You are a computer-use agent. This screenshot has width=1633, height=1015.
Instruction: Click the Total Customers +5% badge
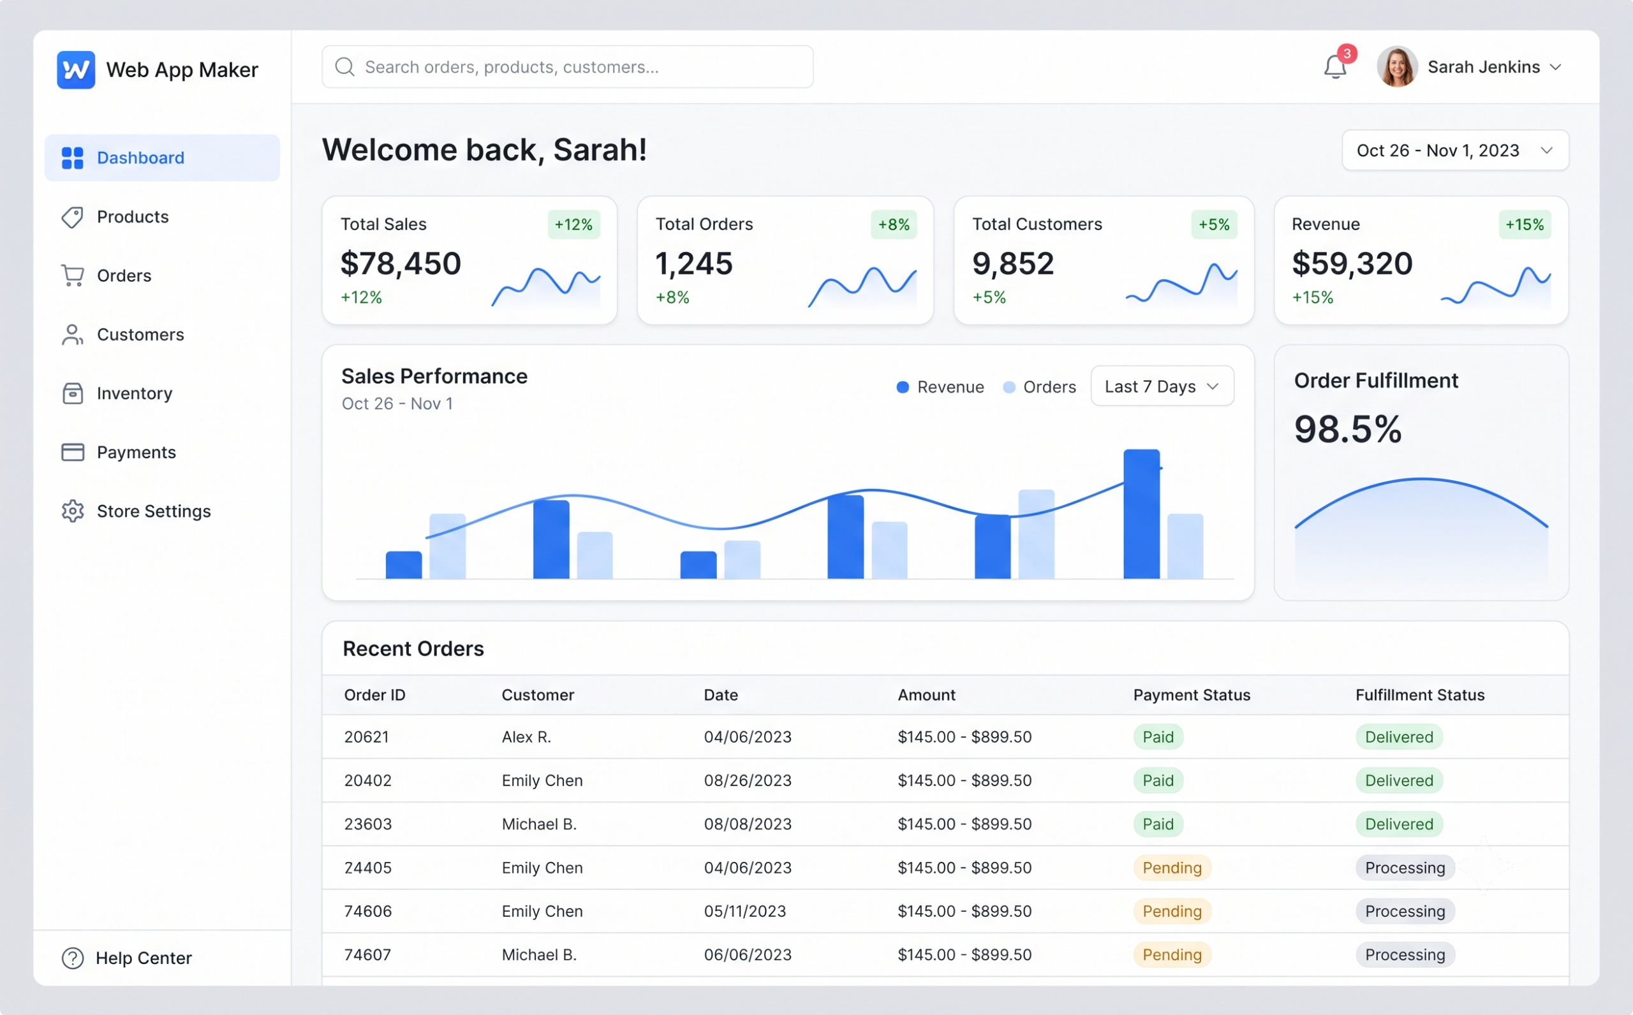coord(1214,225)
